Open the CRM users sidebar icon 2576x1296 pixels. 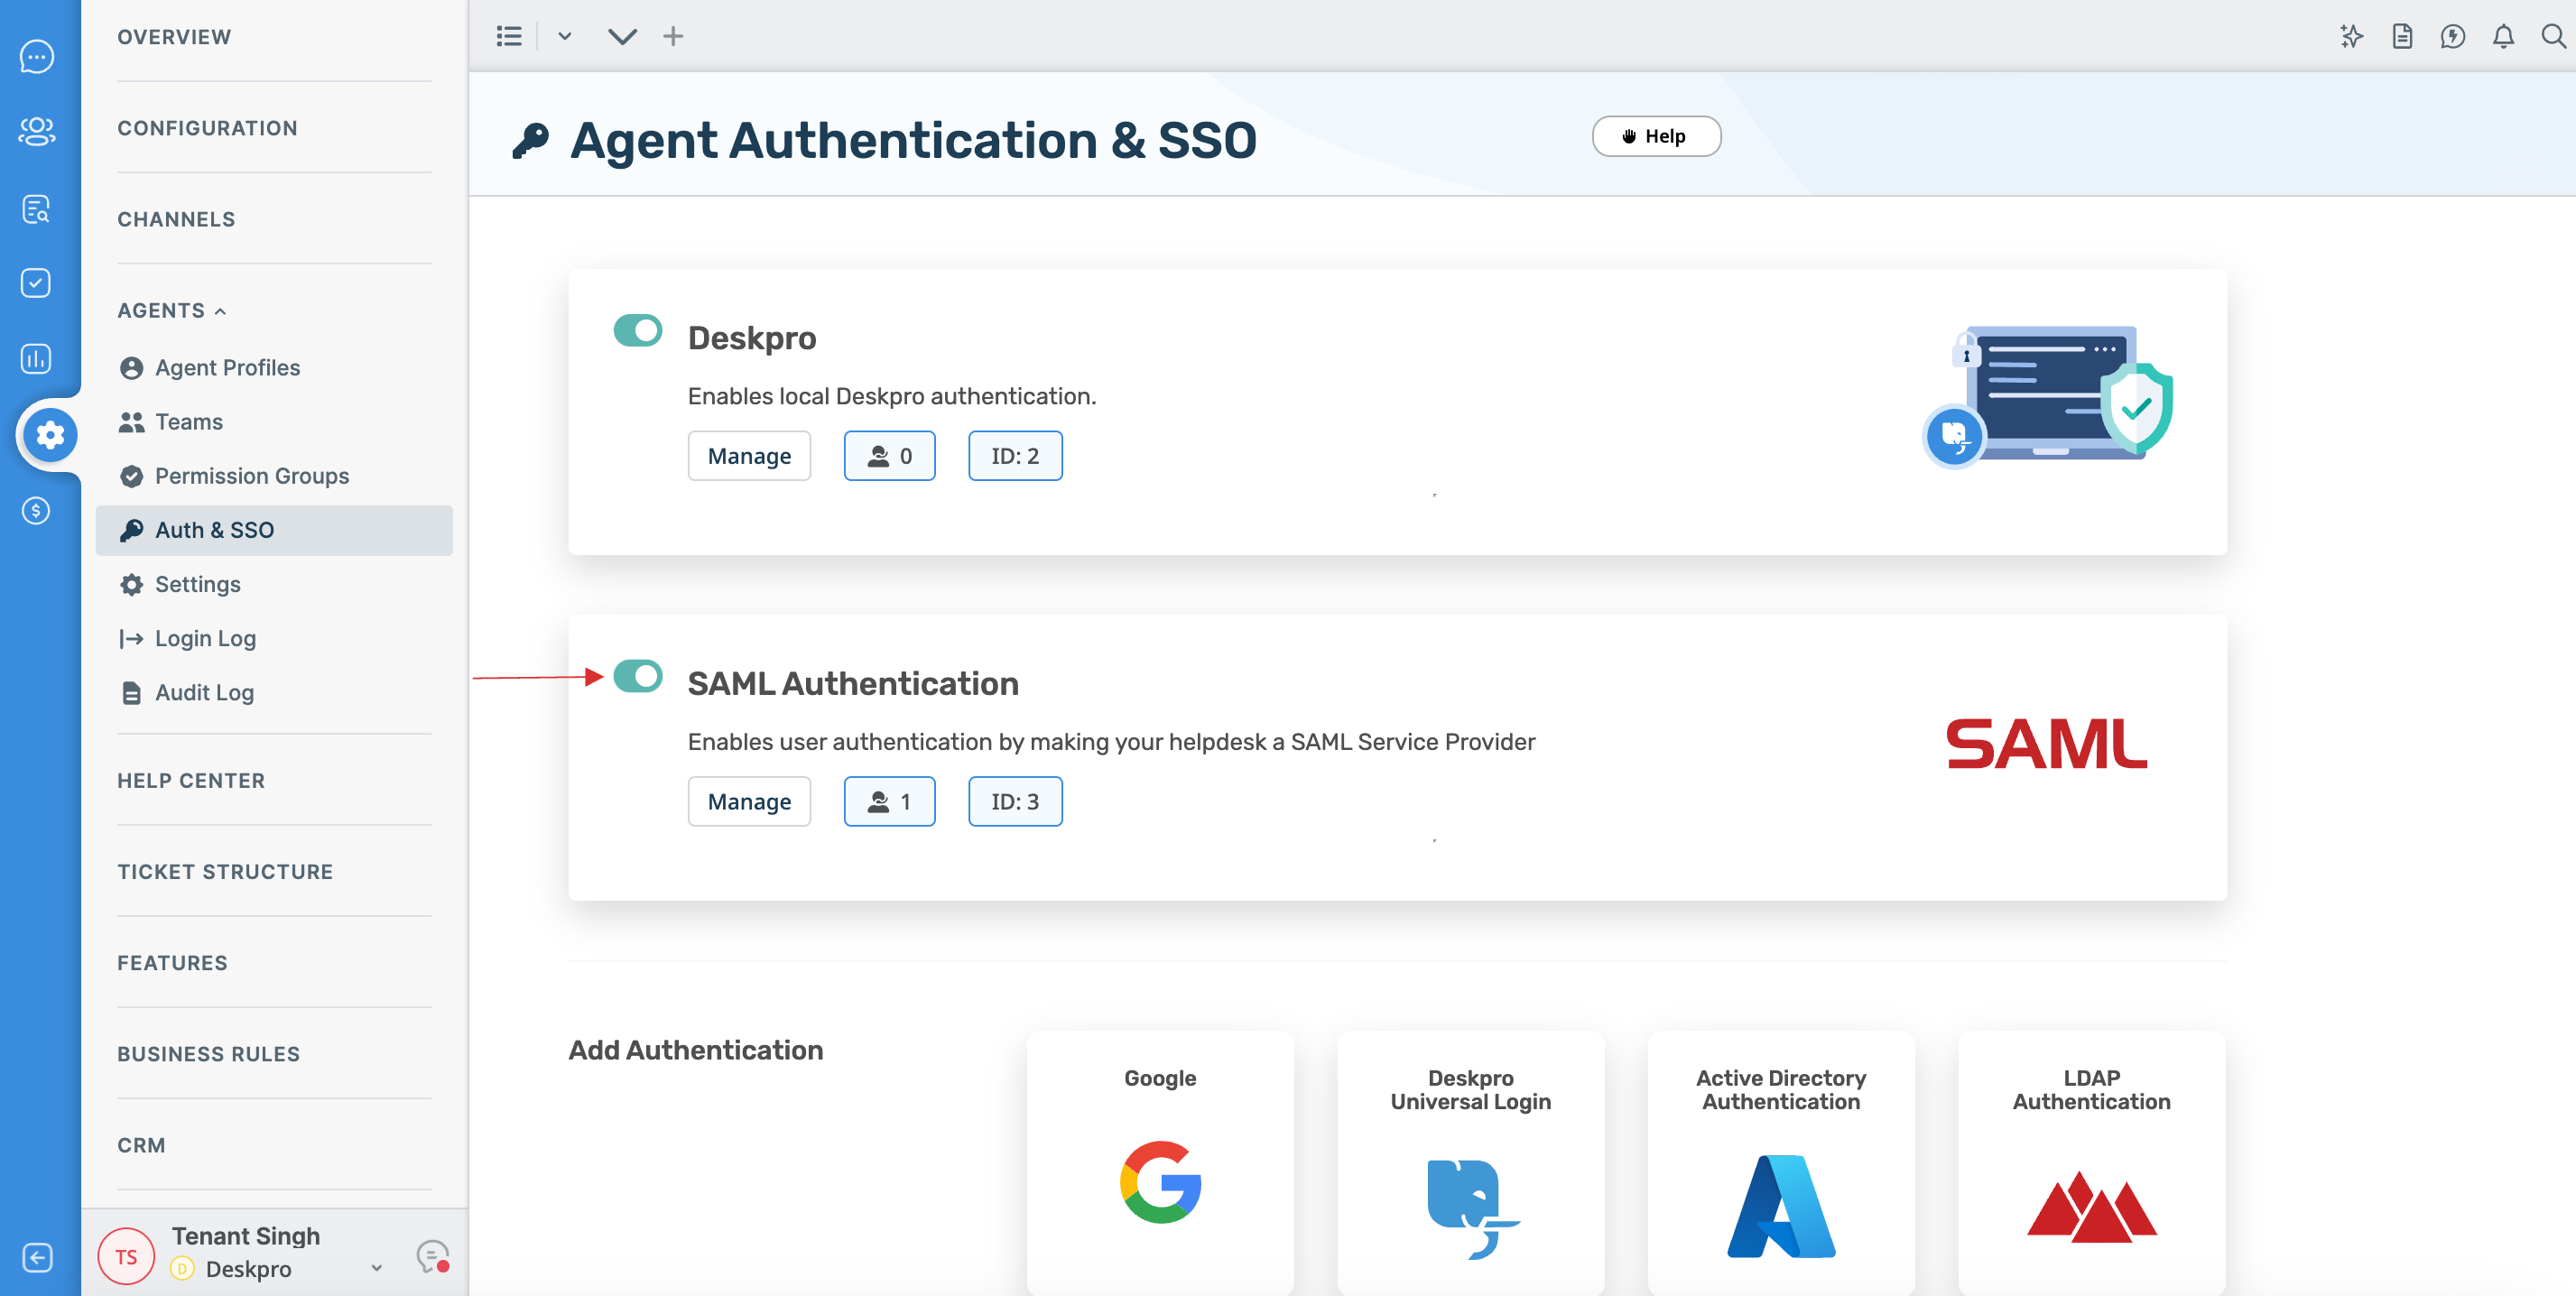coord(37,131)
